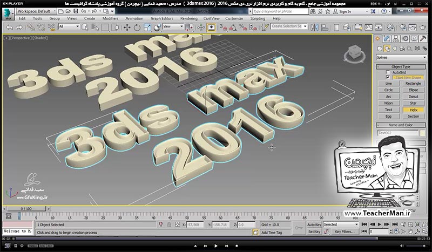
Task: Open the Modify panel tab icon
Action: (387, 39)
